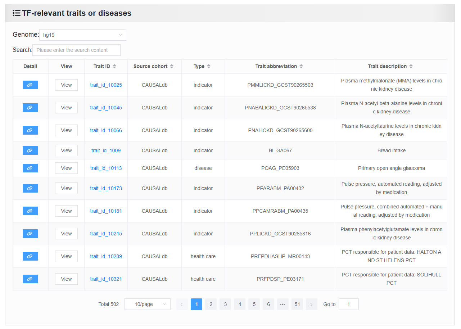Focus the Search content input field
The width and height of the screenshot is (461, 329).
[76, 50]
